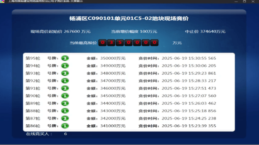Click the 350000万元 amount in round 95
259x145 pixels.
(112, 58)
